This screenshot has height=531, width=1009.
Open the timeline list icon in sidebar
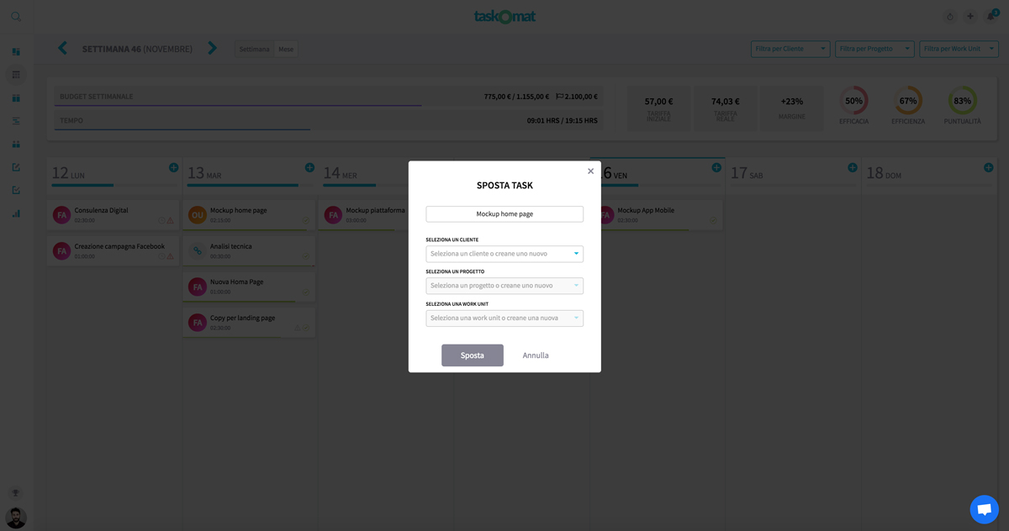pos(16,121)
